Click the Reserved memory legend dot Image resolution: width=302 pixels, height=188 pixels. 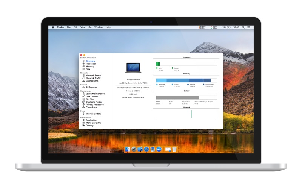point(157,84)
